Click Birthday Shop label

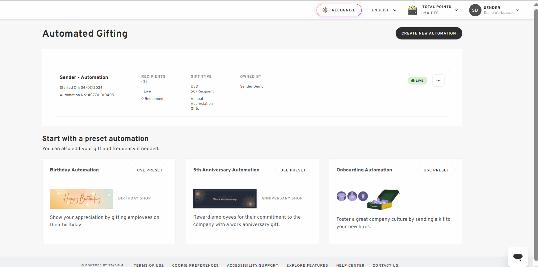point(134,198)
